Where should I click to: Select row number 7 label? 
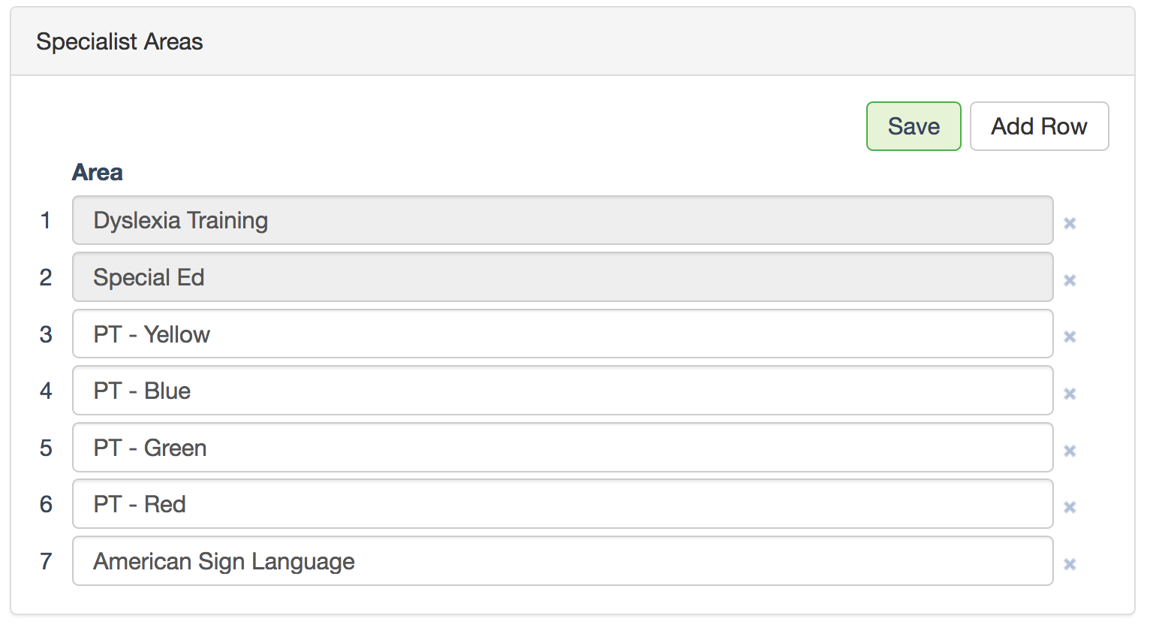click(x=46, y=562)
